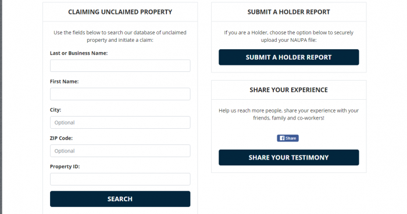Click the Submit a Holder Report panel heading

click(x=288, y=12)
